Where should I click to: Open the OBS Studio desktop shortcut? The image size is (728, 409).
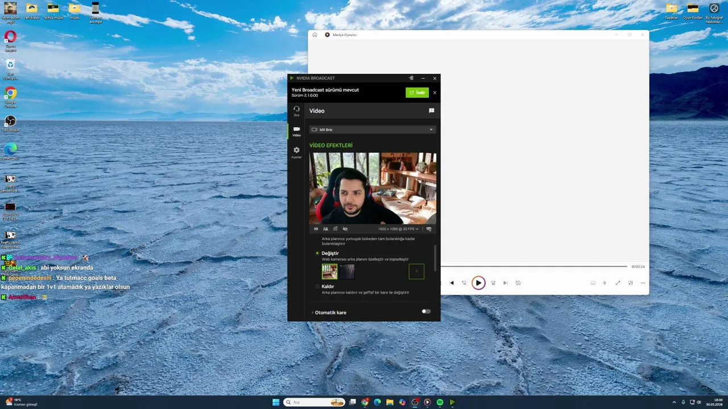coord(10,124)
